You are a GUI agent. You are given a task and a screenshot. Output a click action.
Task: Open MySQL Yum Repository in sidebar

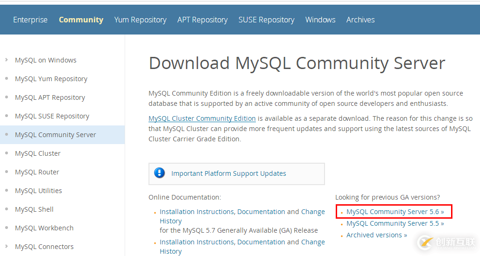tap(51, 79)
